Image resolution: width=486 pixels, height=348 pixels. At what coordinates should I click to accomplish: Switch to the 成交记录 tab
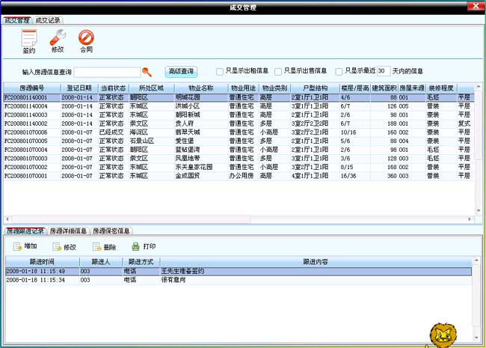pos(49,20)
